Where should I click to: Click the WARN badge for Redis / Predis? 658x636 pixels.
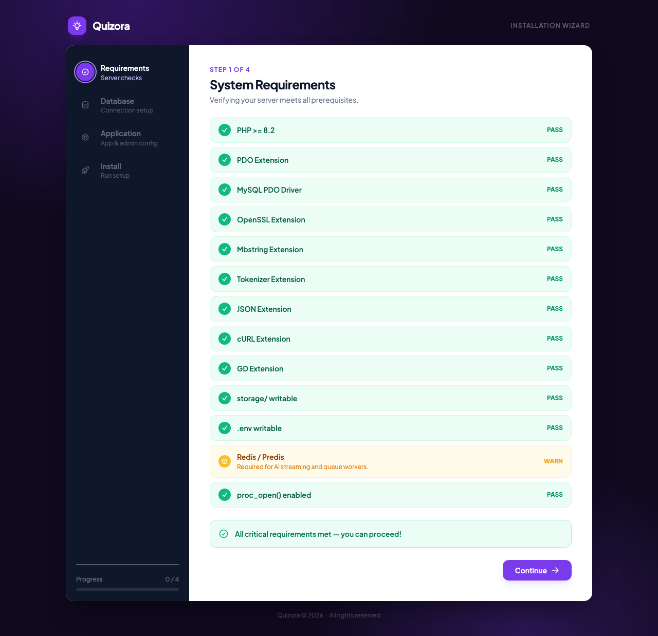pyautogui.click(x=553, y=461)
